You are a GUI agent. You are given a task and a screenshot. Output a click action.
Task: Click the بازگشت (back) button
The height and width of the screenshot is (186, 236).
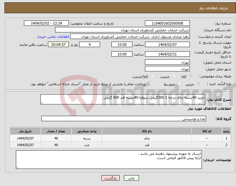point(111,178)
